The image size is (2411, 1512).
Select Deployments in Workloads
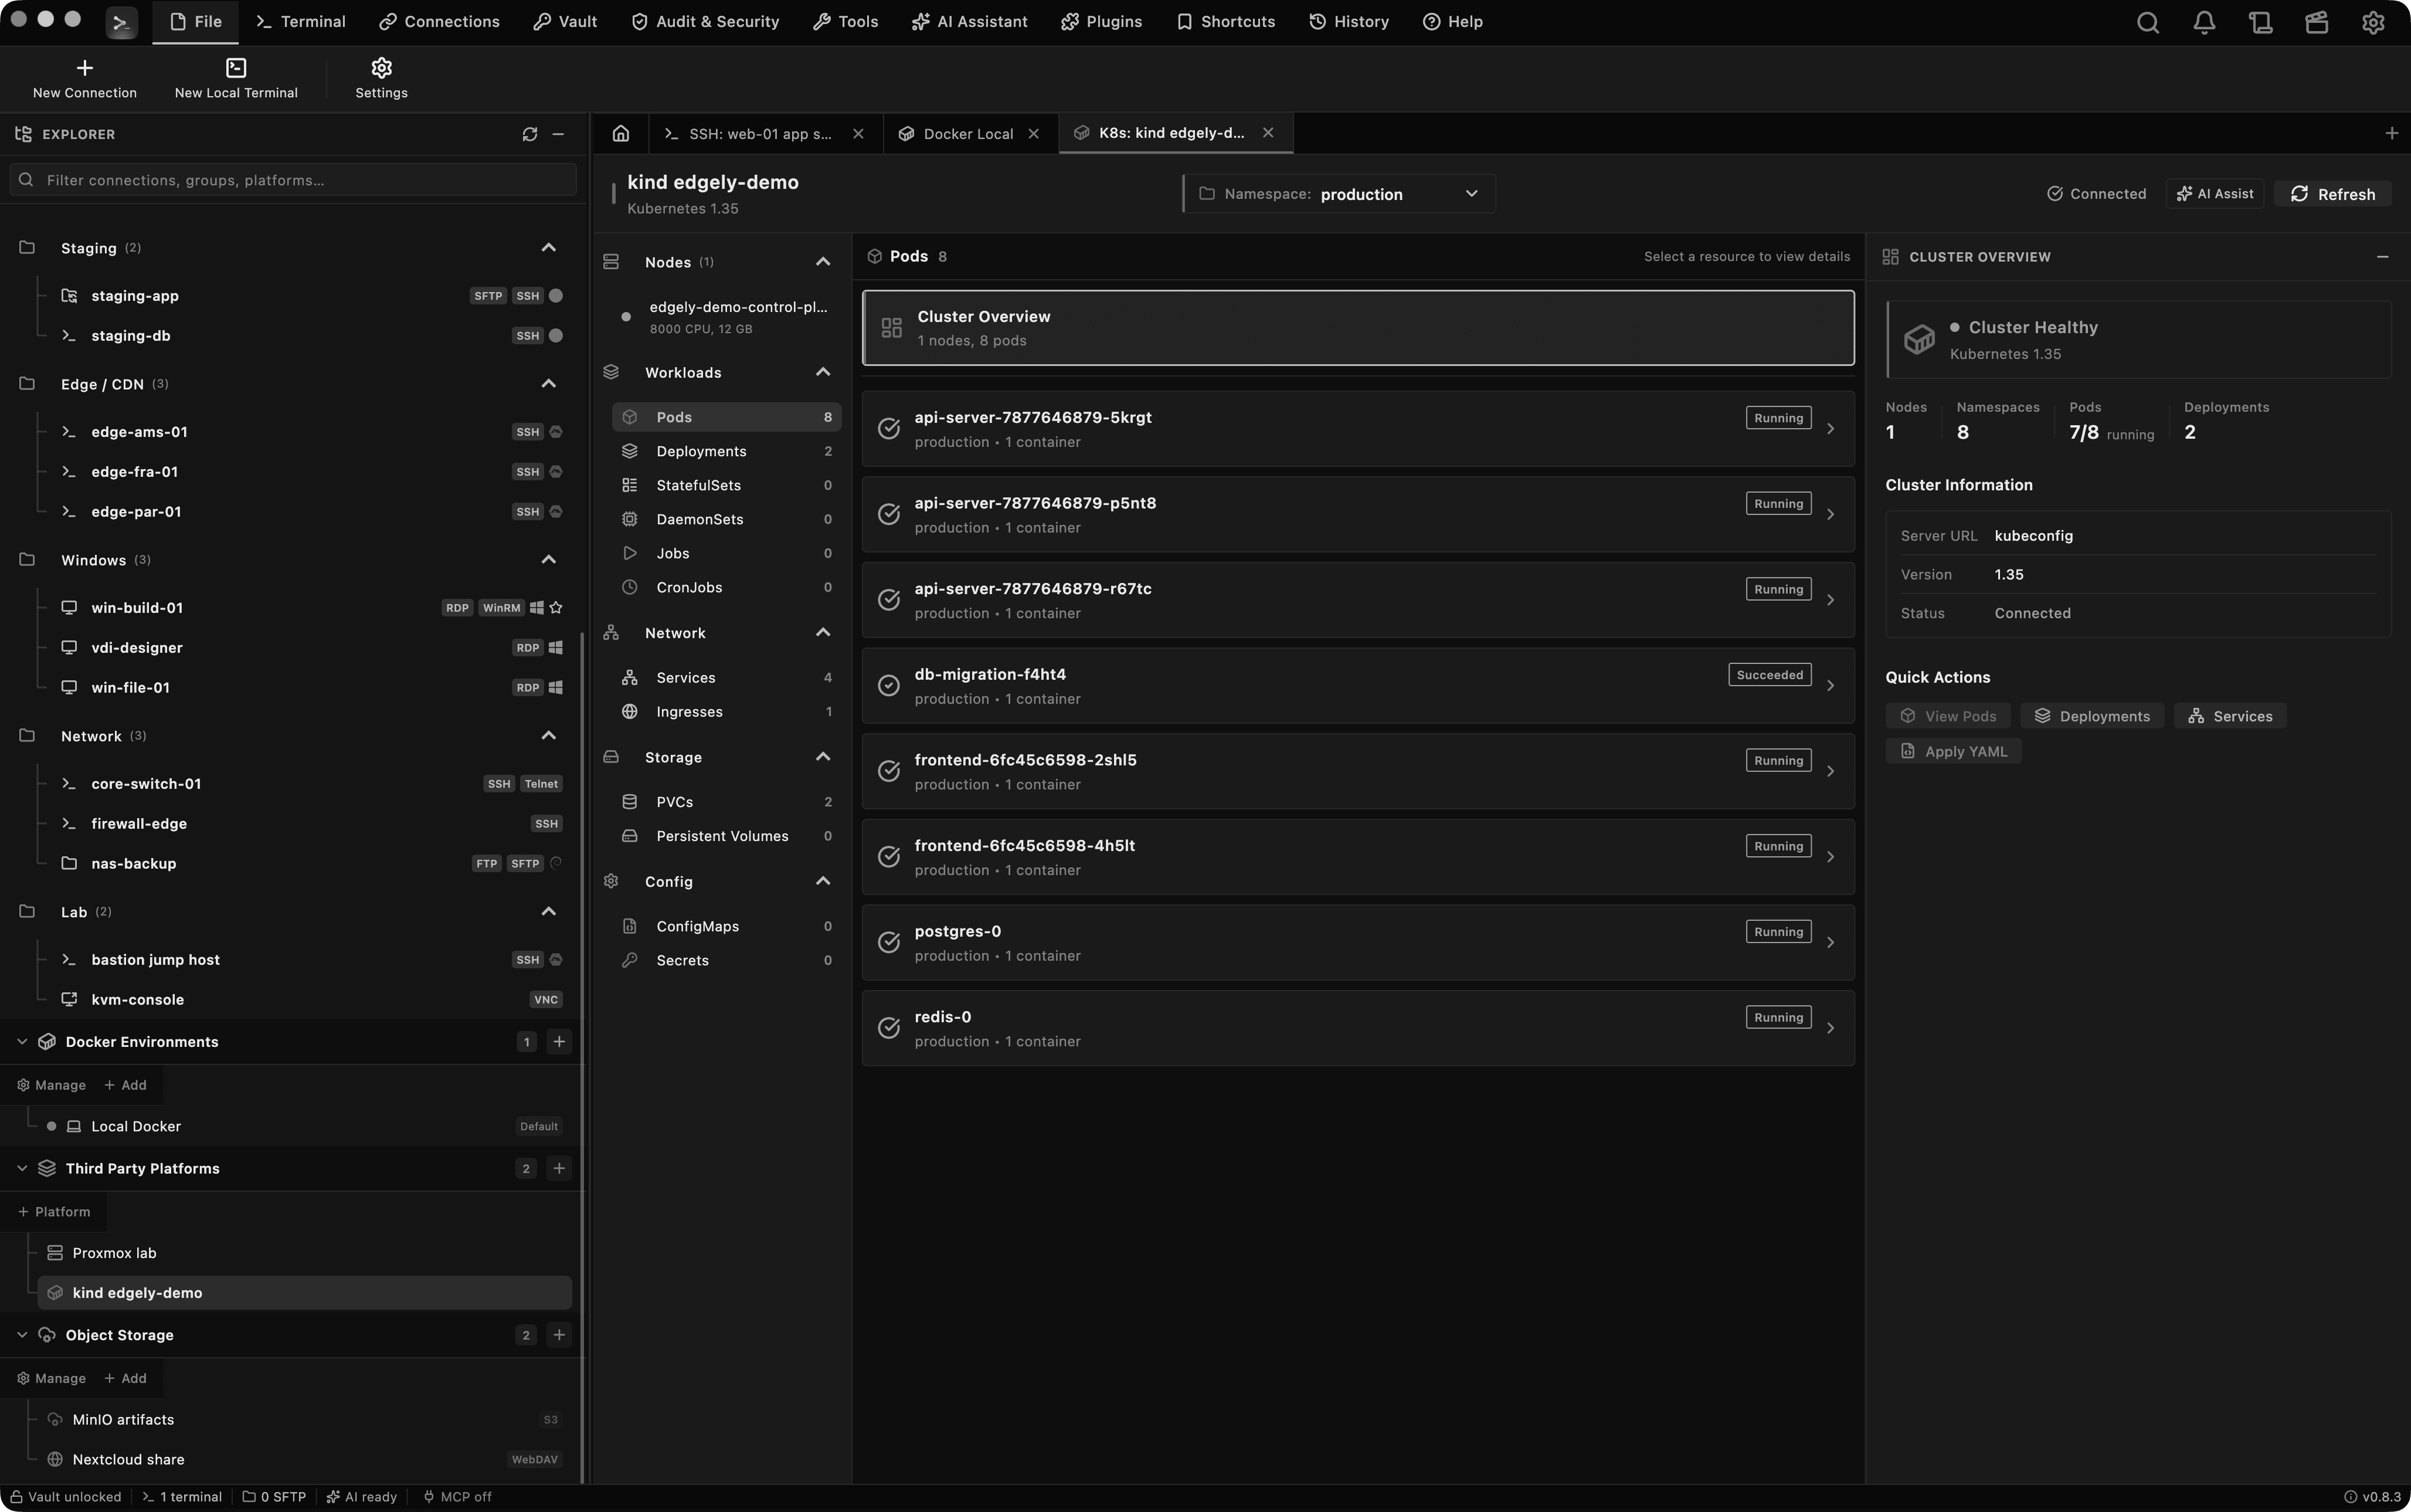pos(726,451)
